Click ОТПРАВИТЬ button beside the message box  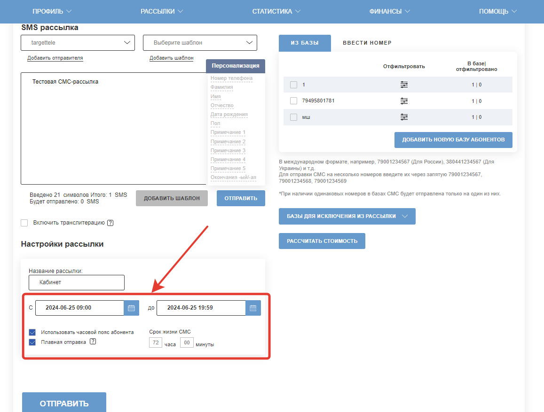coord(241,198)
